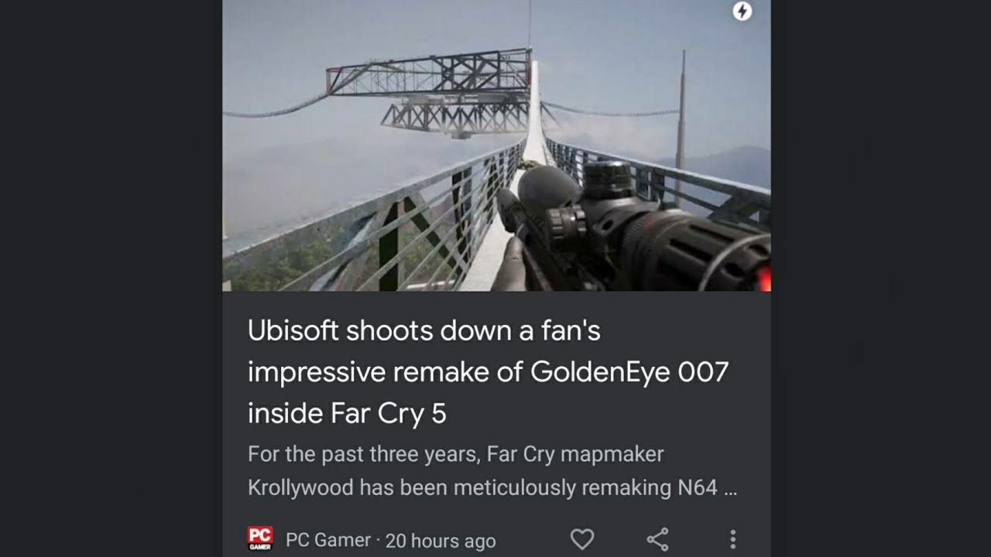Click 'inside Far Cry 5' headline text
Viewport: 991px width, 557px height.
tap(347, 414)
